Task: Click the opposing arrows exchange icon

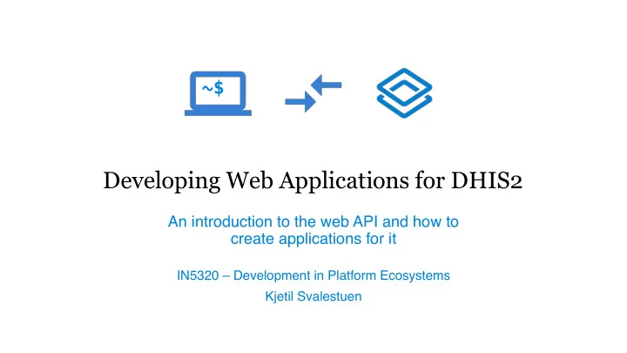Action: [x=313, y=93]
